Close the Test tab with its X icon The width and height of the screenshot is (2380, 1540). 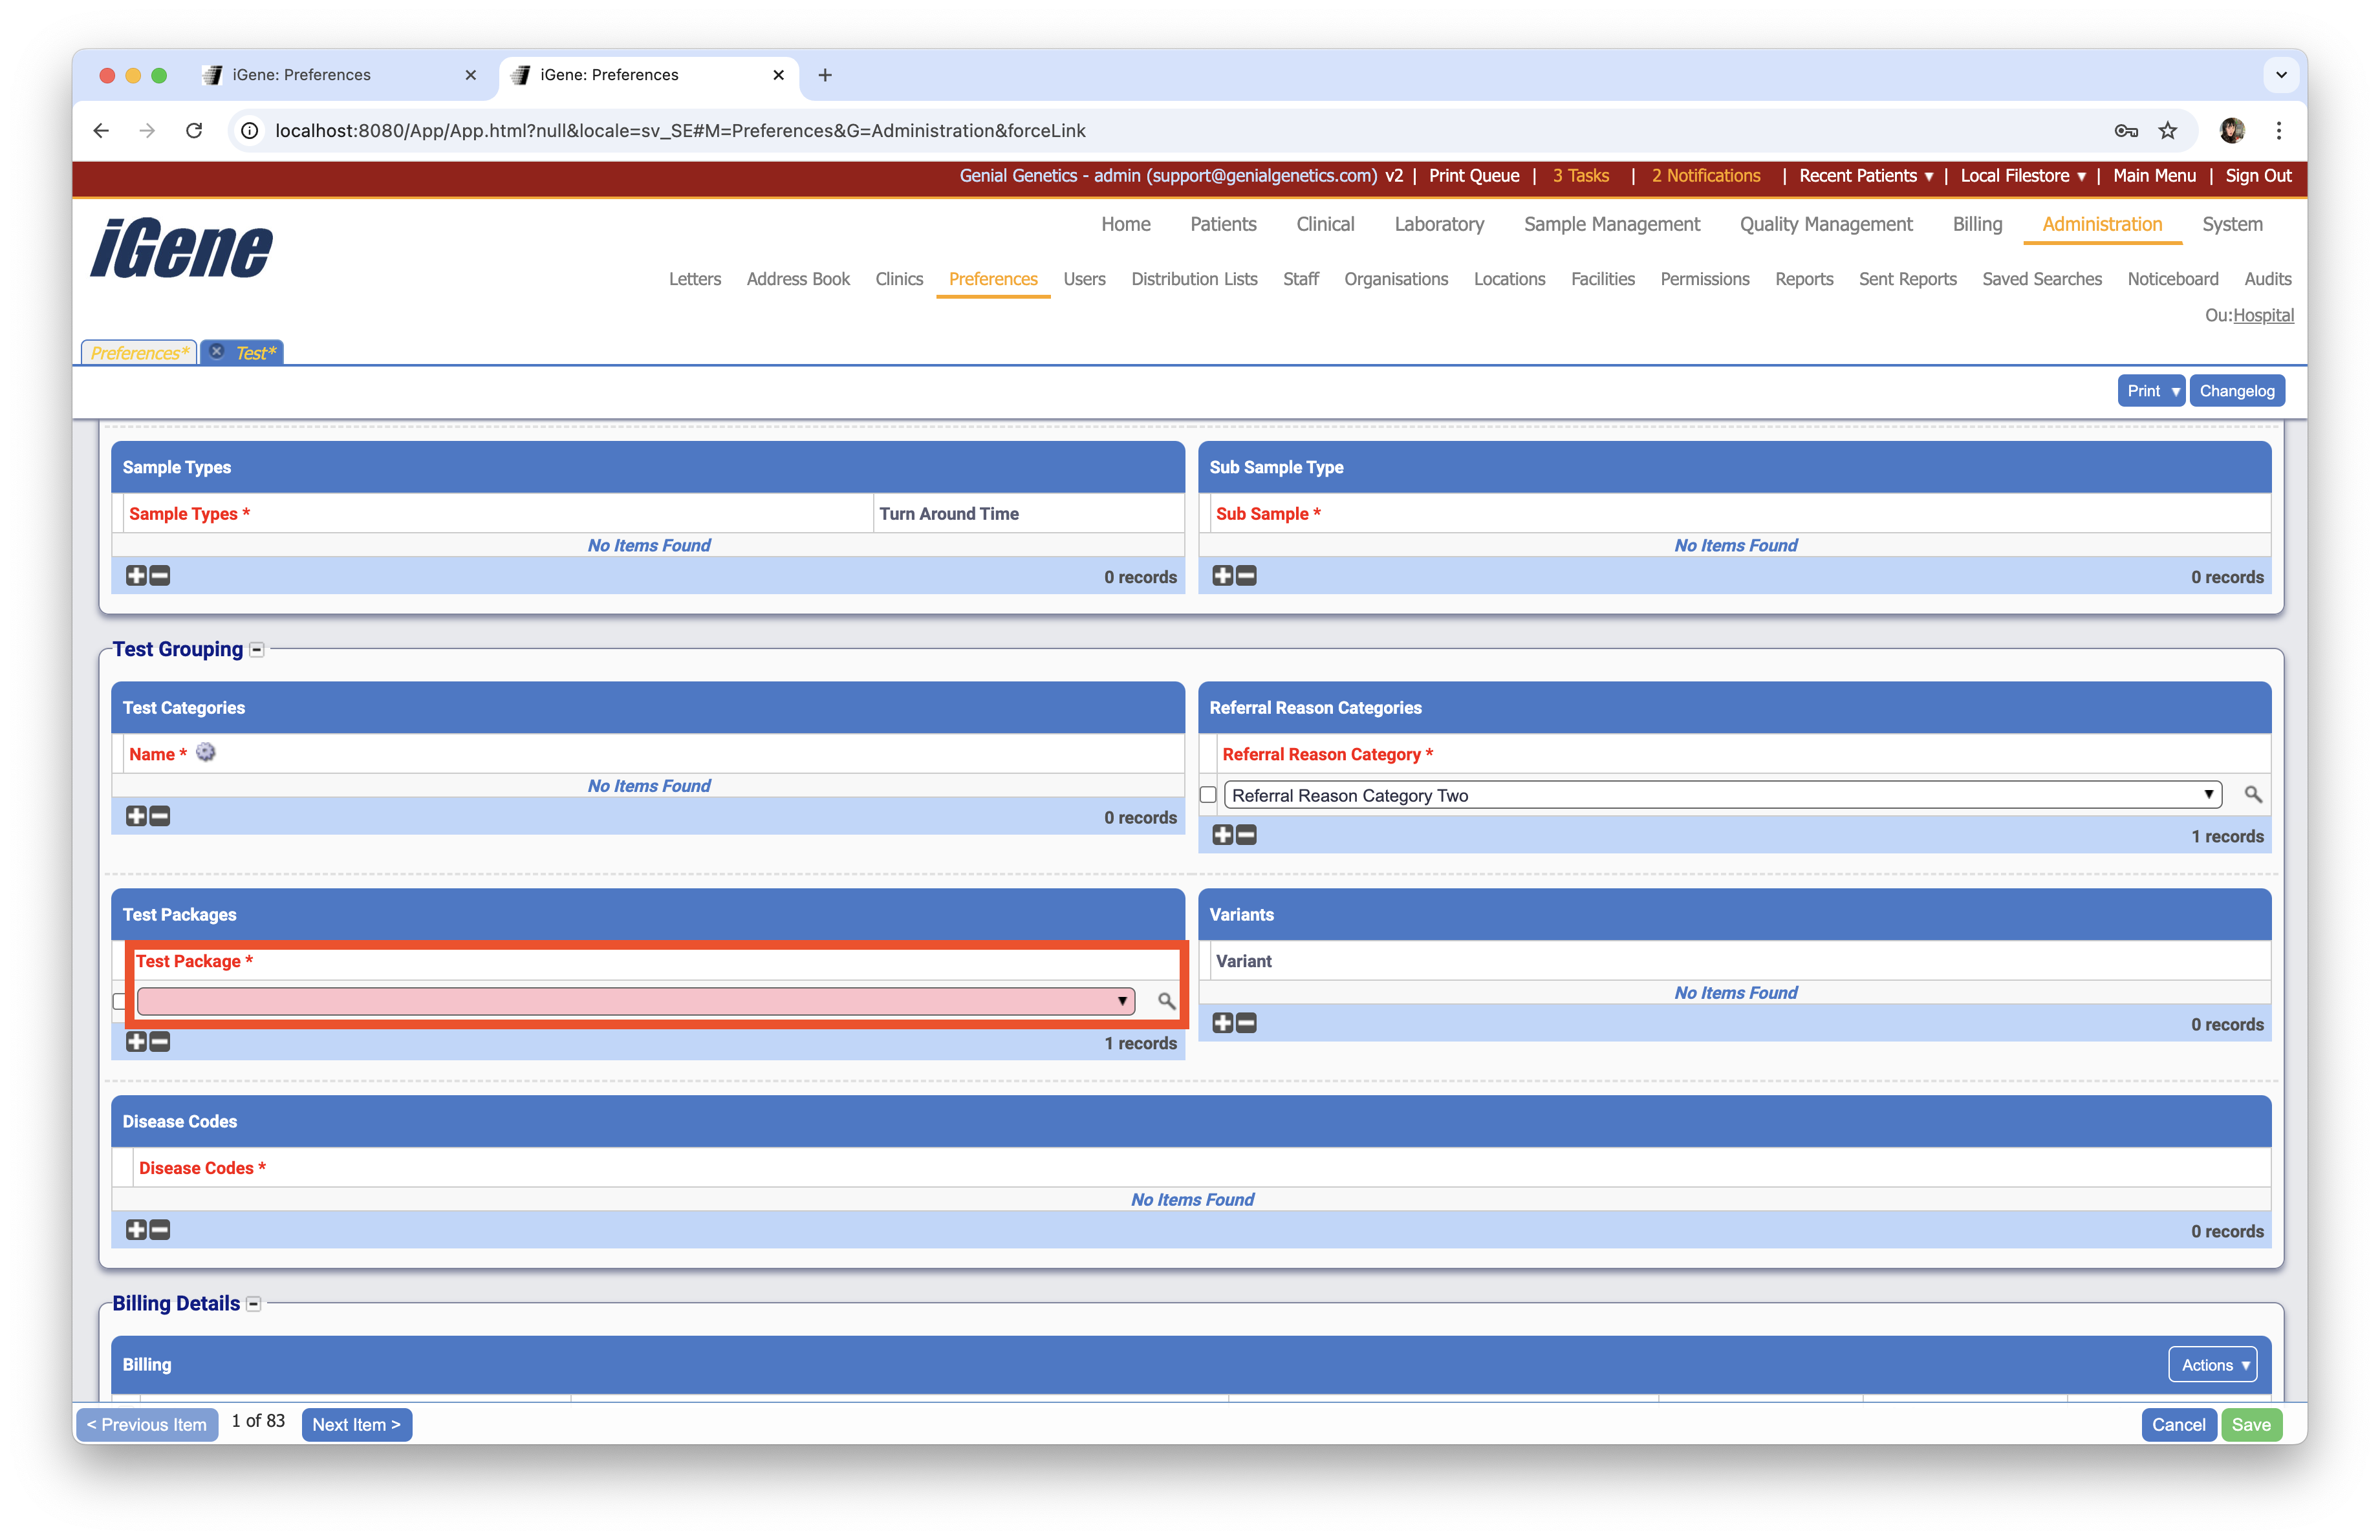click(217, 352)
